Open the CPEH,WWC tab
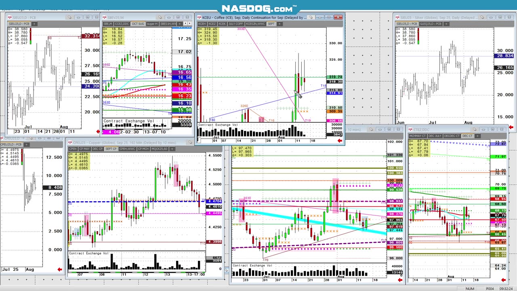This screenshot has width=517, height=291. [127, 149]
